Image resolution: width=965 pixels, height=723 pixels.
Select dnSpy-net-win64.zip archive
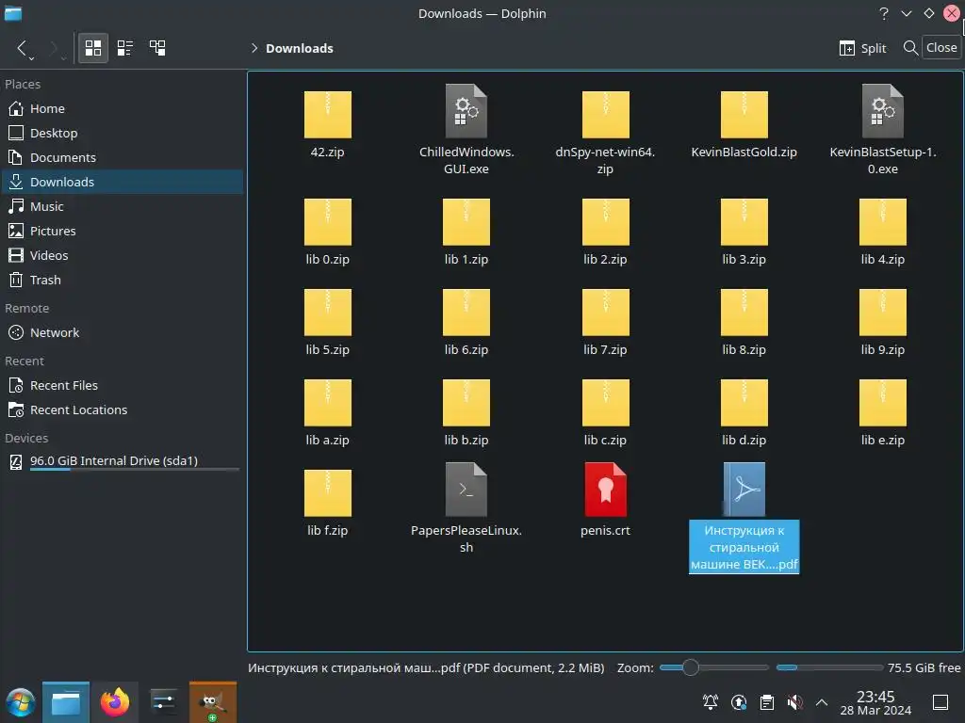[606, 115]
